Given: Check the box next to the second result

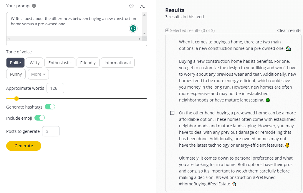Looking at the screenshot, I should point(172,113).
